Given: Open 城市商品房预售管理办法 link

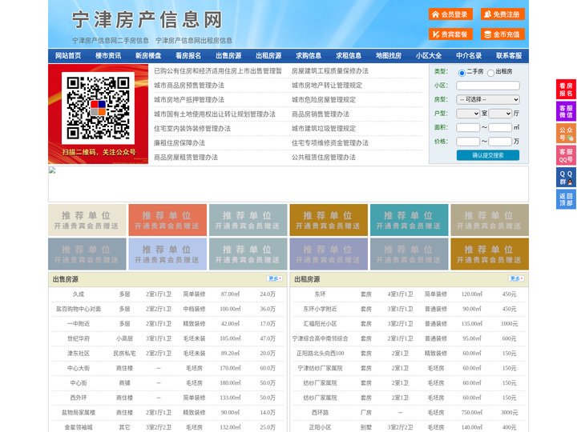Looking at the screenshot, I should coord(189,86).
